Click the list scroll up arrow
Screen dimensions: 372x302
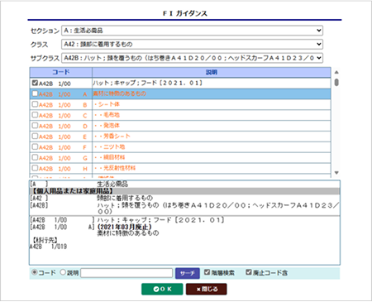click(x=336, y=72)
